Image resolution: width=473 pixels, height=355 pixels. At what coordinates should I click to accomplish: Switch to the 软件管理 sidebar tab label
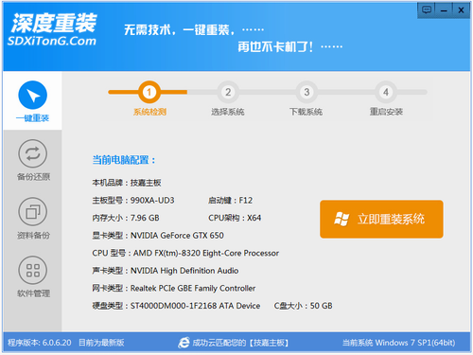(x=33, y=293)
